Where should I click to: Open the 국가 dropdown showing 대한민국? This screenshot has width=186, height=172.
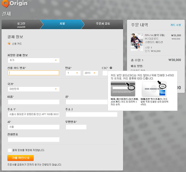(34, 89)
